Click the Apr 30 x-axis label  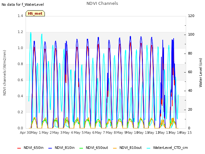point(25,133)
